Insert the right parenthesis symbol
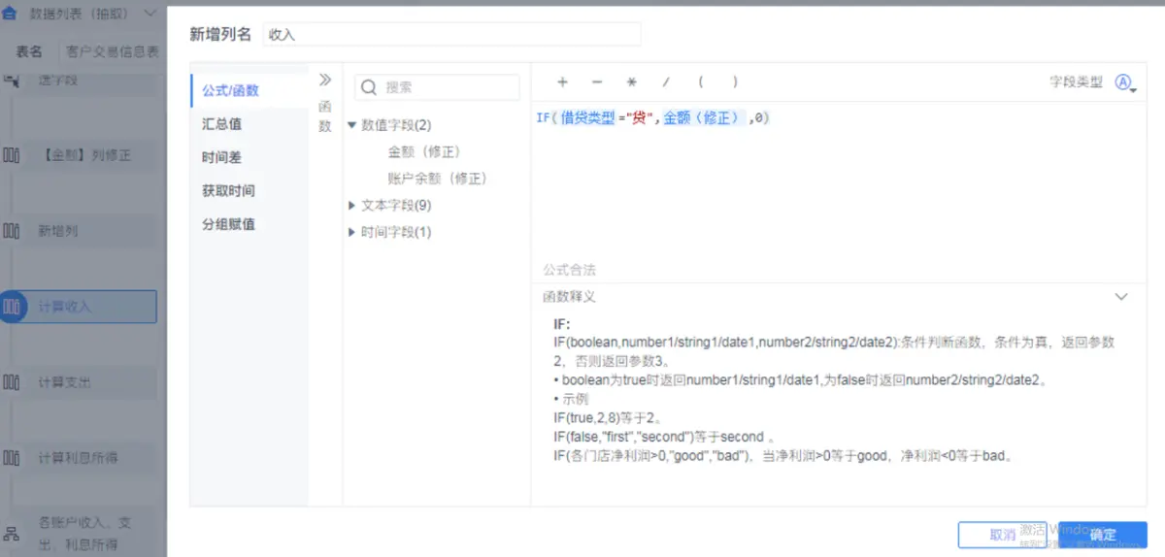Viewport: 1165px width, 557px height. pos(735,82)
